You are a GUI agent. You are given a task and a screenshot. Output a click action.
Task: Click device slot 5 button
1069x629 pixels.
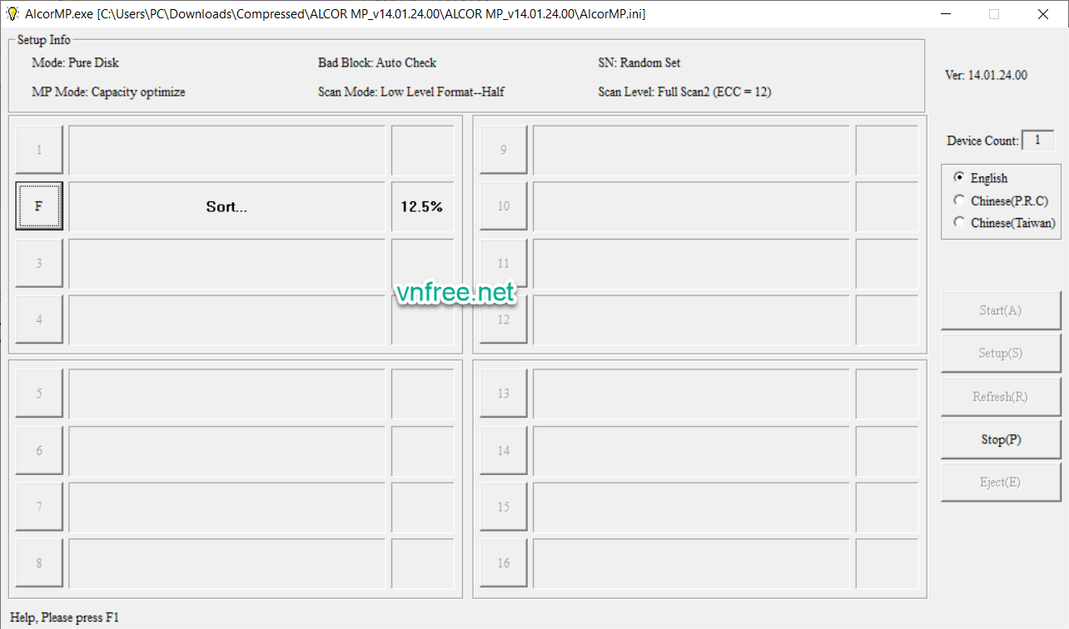[x=39, y=393]
